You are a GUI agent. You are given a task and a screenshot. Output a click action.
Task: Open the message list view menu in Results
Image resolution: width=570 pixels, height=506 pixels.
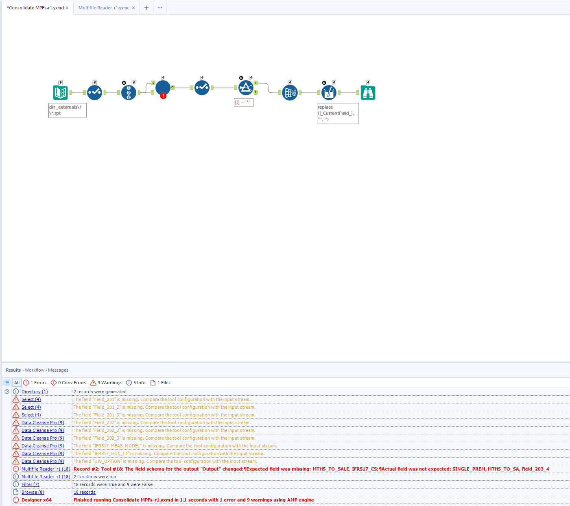[7, 383]
